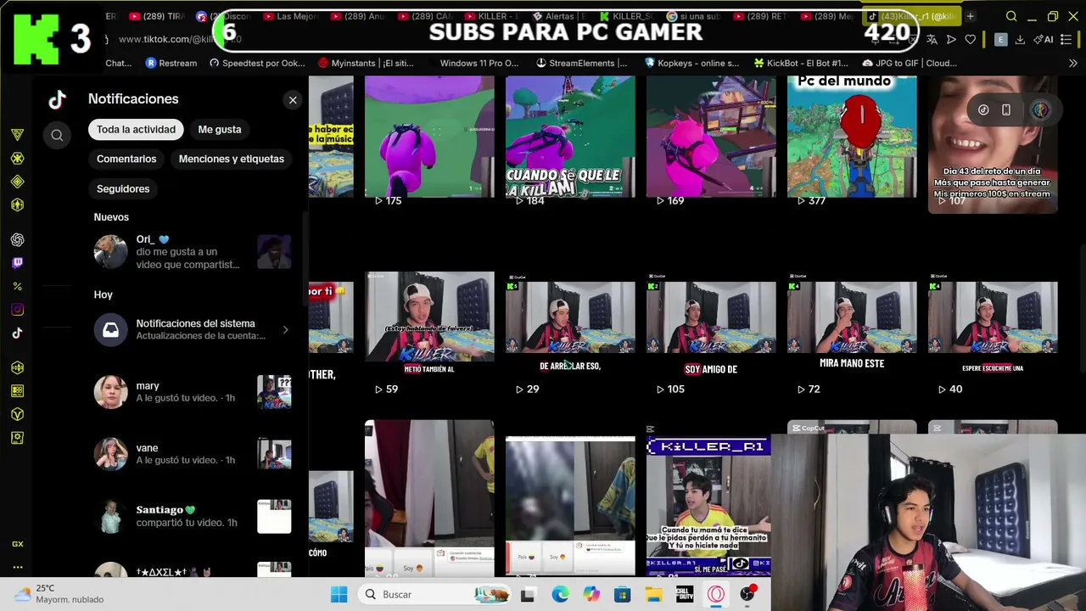Switch to the KILLER_S Kick tab
Viewport: 1086px width, 611px height.
click(629, 16)
